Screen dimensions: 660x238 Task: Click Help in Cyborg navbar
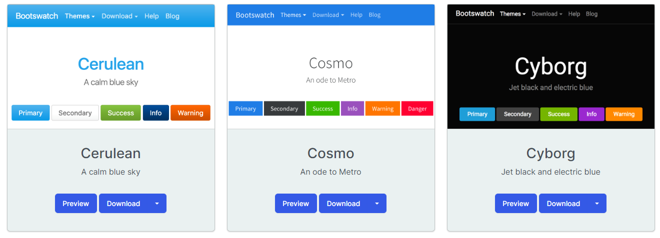click(574, 14)
